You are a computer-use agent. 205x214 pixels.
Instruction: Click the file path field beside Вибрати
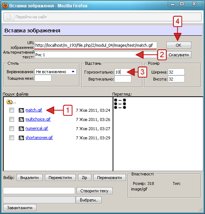pos(39,200)
